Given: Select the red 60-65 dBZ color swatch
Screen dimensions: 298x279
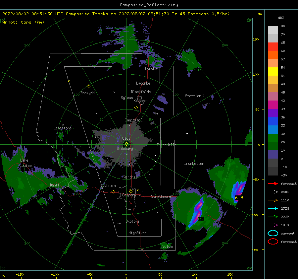Looking at the screenshot, I should pyautogui.click(x=273, y=47).
